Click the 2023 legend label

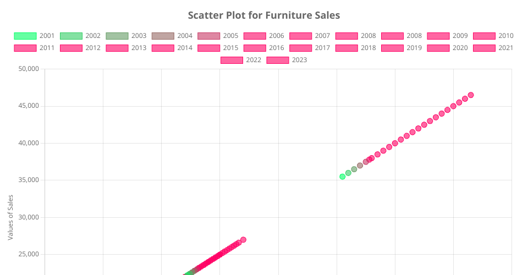(299, 60)
